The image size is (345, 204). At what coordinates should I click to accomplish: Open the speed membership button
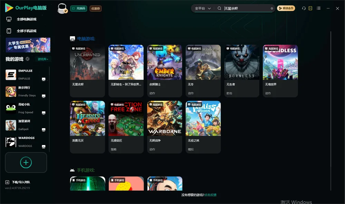point(286,8)
